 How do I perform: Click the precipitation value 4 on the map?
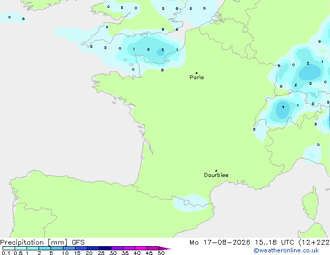[x=283, y=107]
